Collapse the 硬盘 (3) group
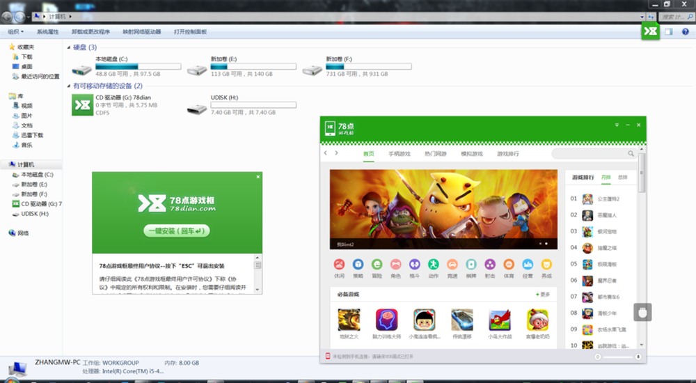Image resolution: width=696 pixels, height=383 pixels. coord(69,47)
